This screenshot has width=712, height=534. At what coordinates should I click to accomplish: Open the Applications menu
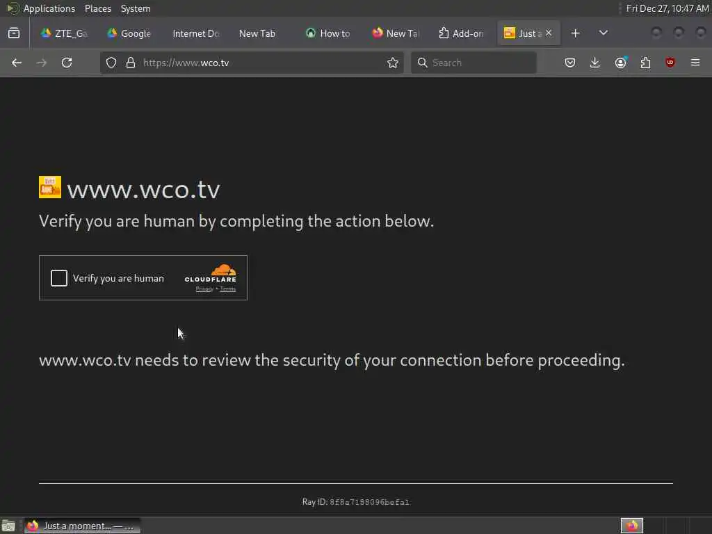pyautogui.click(x=49, y=8)
